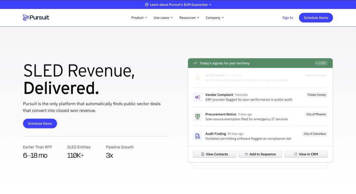The width and height of the screenshot is (356, 194).
Task: Click Today's signals for your territory heading
Action: [224, 63]
